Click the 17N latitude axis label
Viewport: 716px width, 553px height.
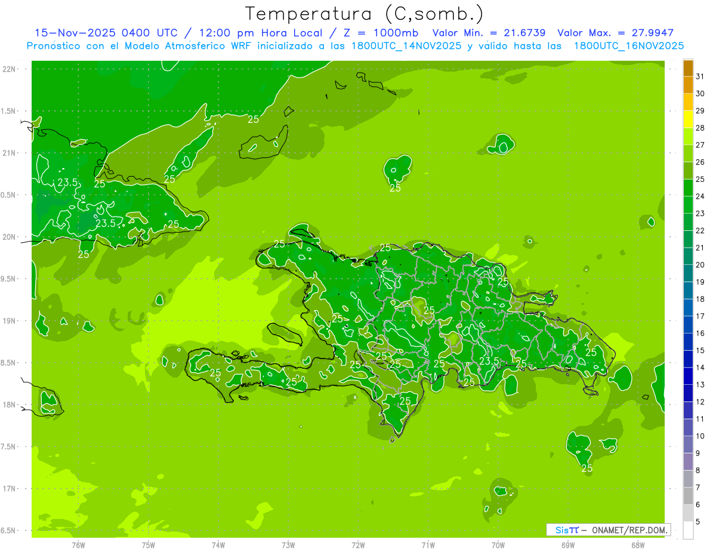(8, 489)
